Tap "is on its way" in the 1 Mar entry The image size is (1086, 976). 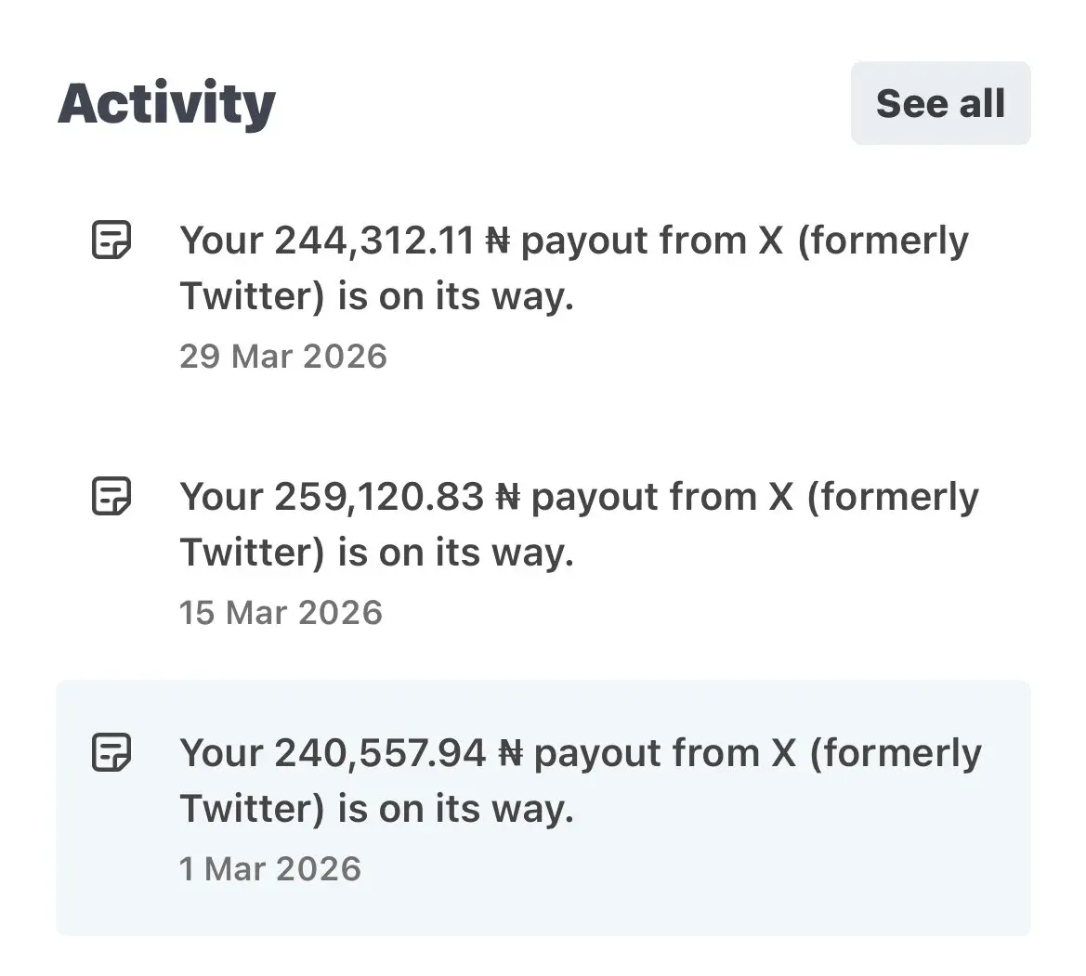455,810
